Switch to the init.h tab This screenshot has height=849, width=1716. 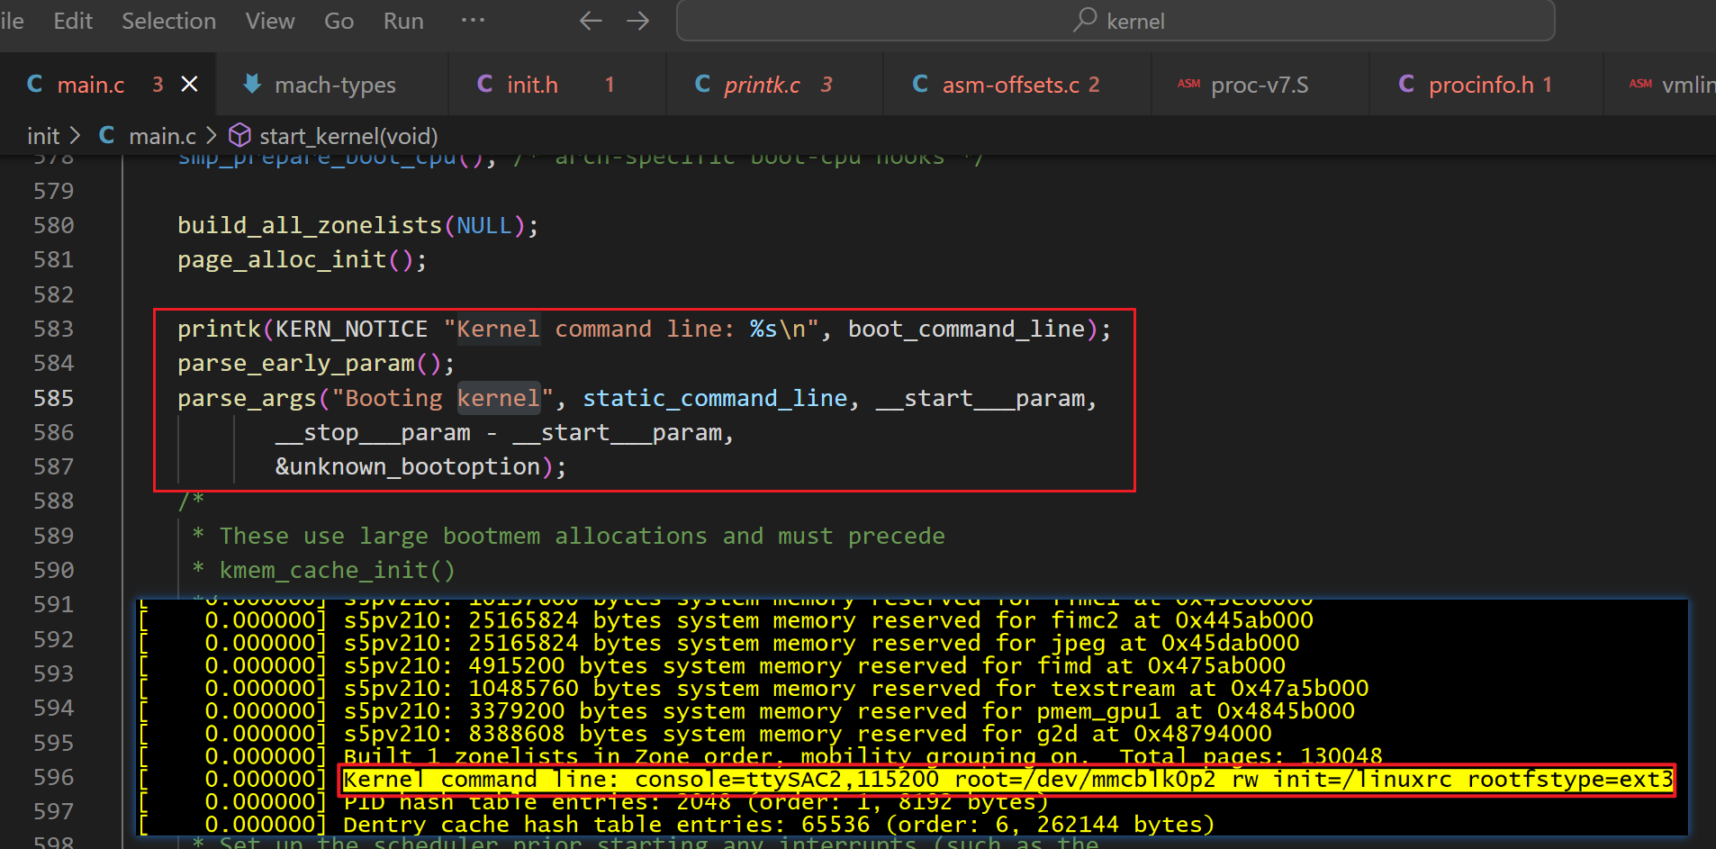point(557,85)
